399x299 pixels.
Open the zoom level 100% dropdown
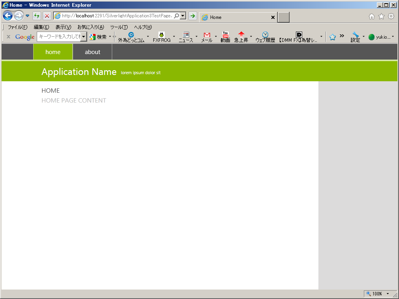pyautogui.click(x=388, y=294)
